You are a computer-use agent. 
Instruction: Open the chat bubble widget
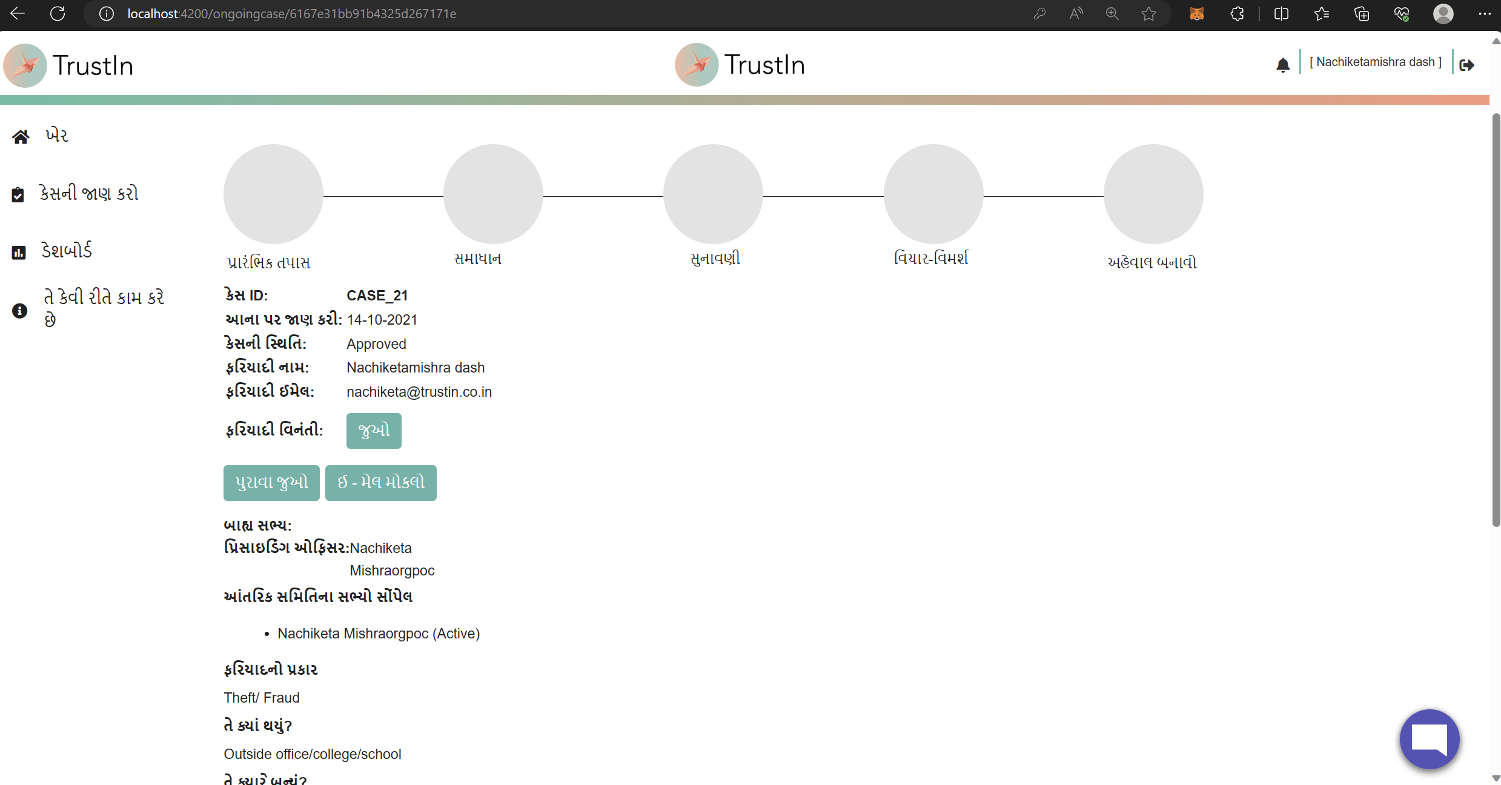pos(1429,738)
